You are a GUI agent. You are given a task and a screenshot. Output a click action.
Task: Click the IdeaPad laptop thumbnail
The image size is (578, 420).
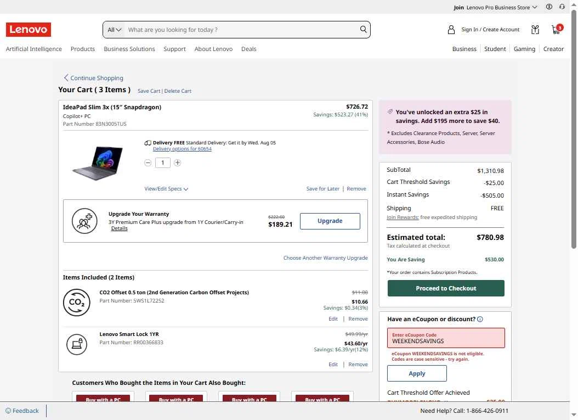(98, 163)
